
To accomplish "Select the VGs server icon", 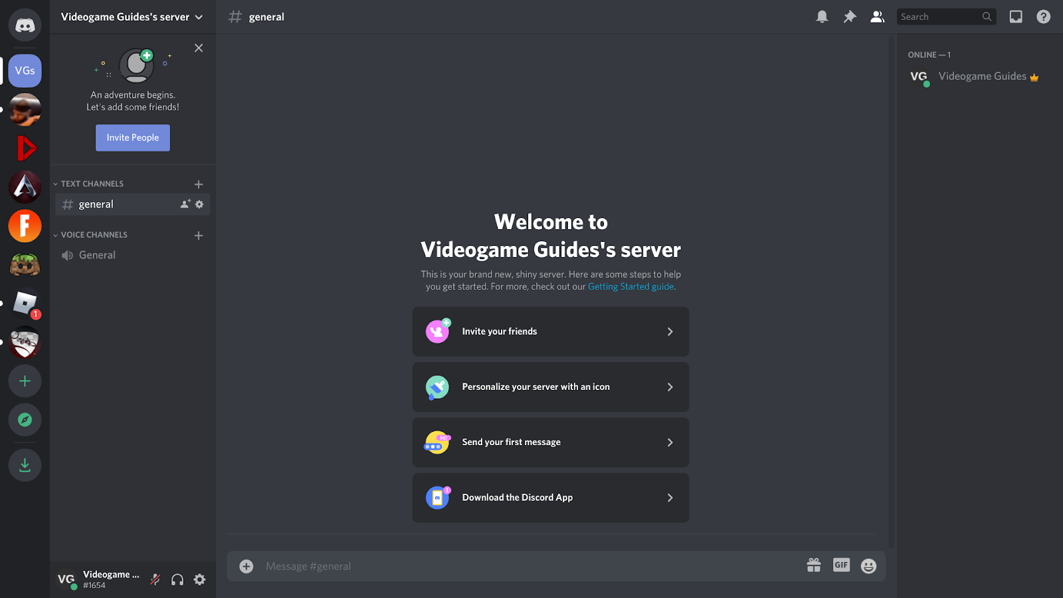I will (25, 70).
